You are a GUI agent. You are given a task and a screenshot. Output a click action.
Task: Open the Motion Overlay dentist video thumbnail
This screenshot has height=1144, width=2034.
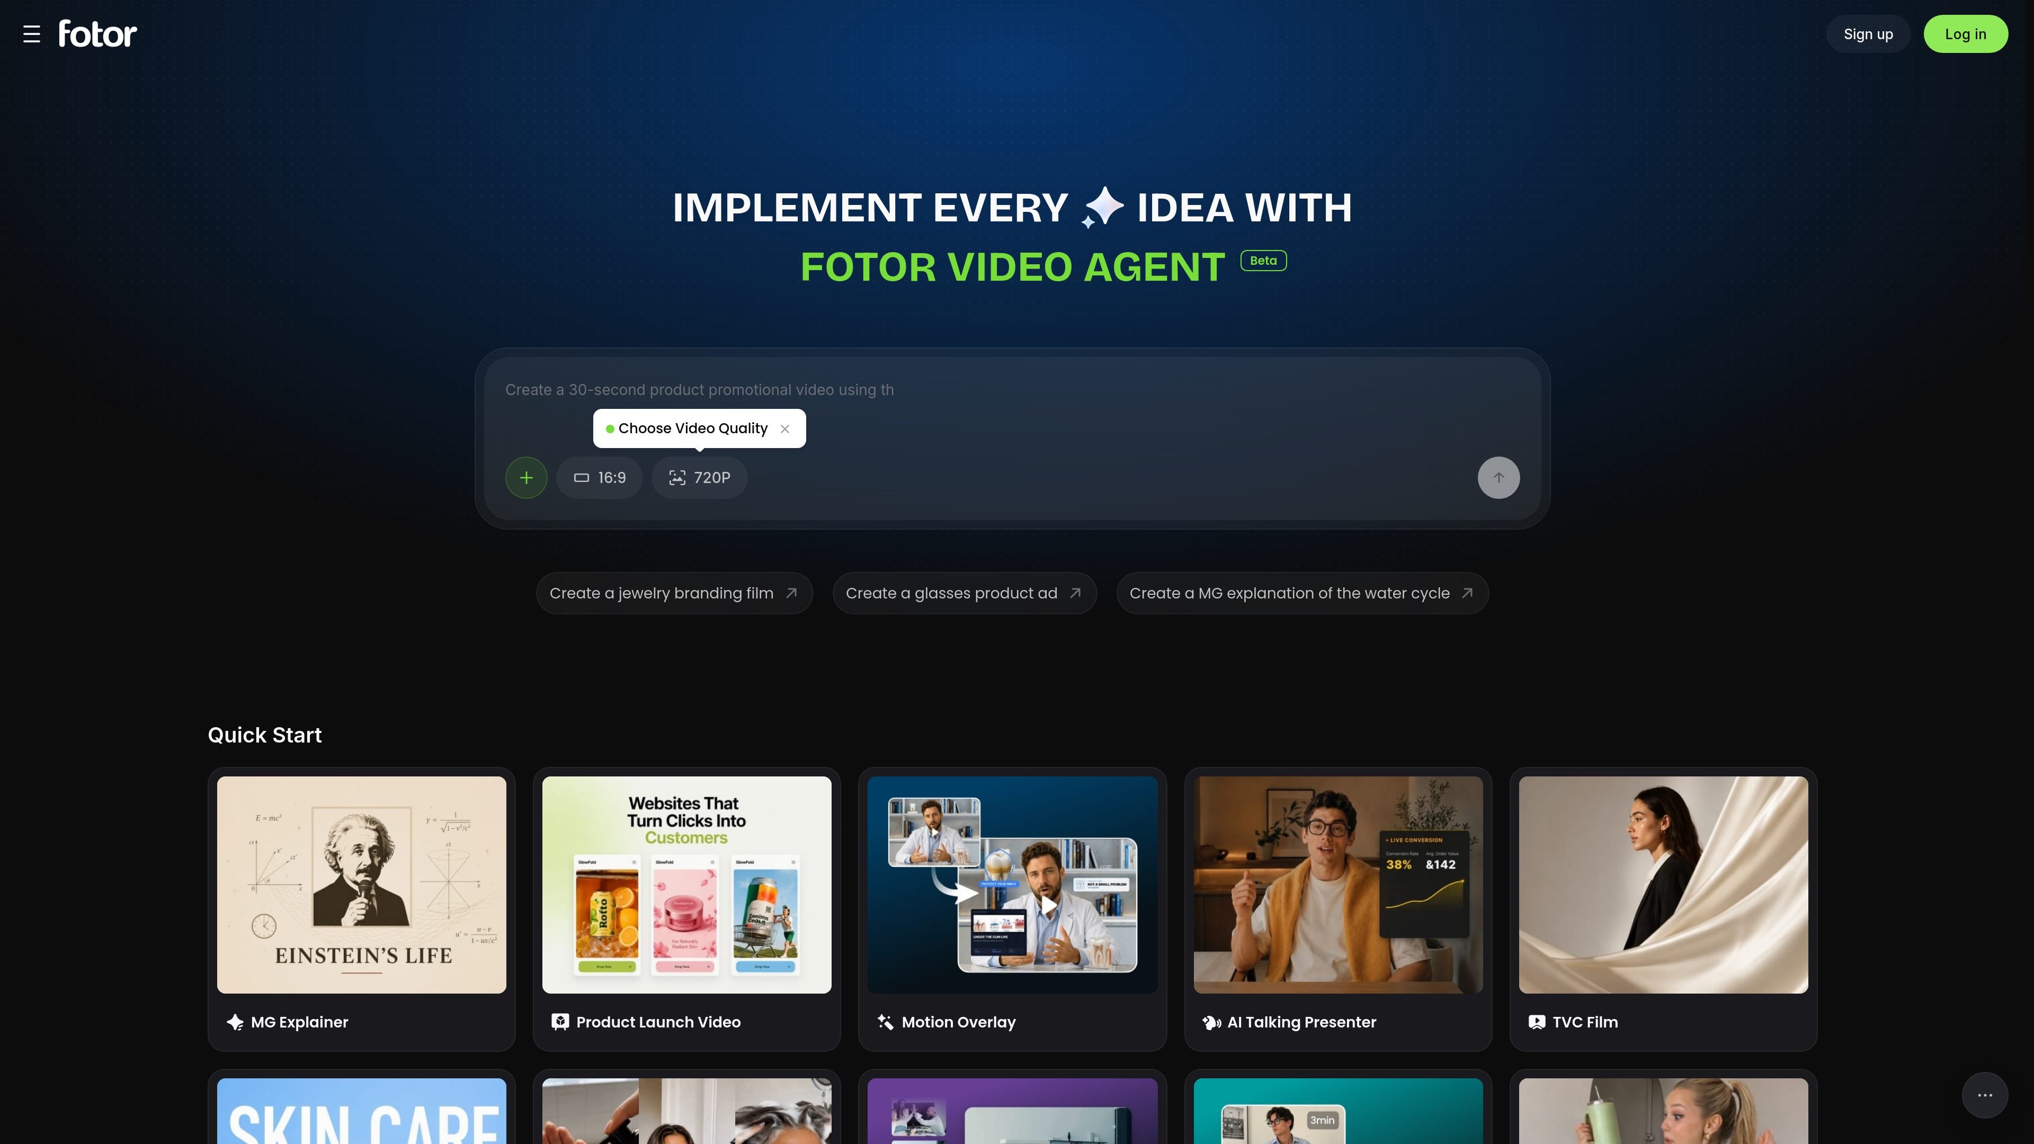(1012, 884)
